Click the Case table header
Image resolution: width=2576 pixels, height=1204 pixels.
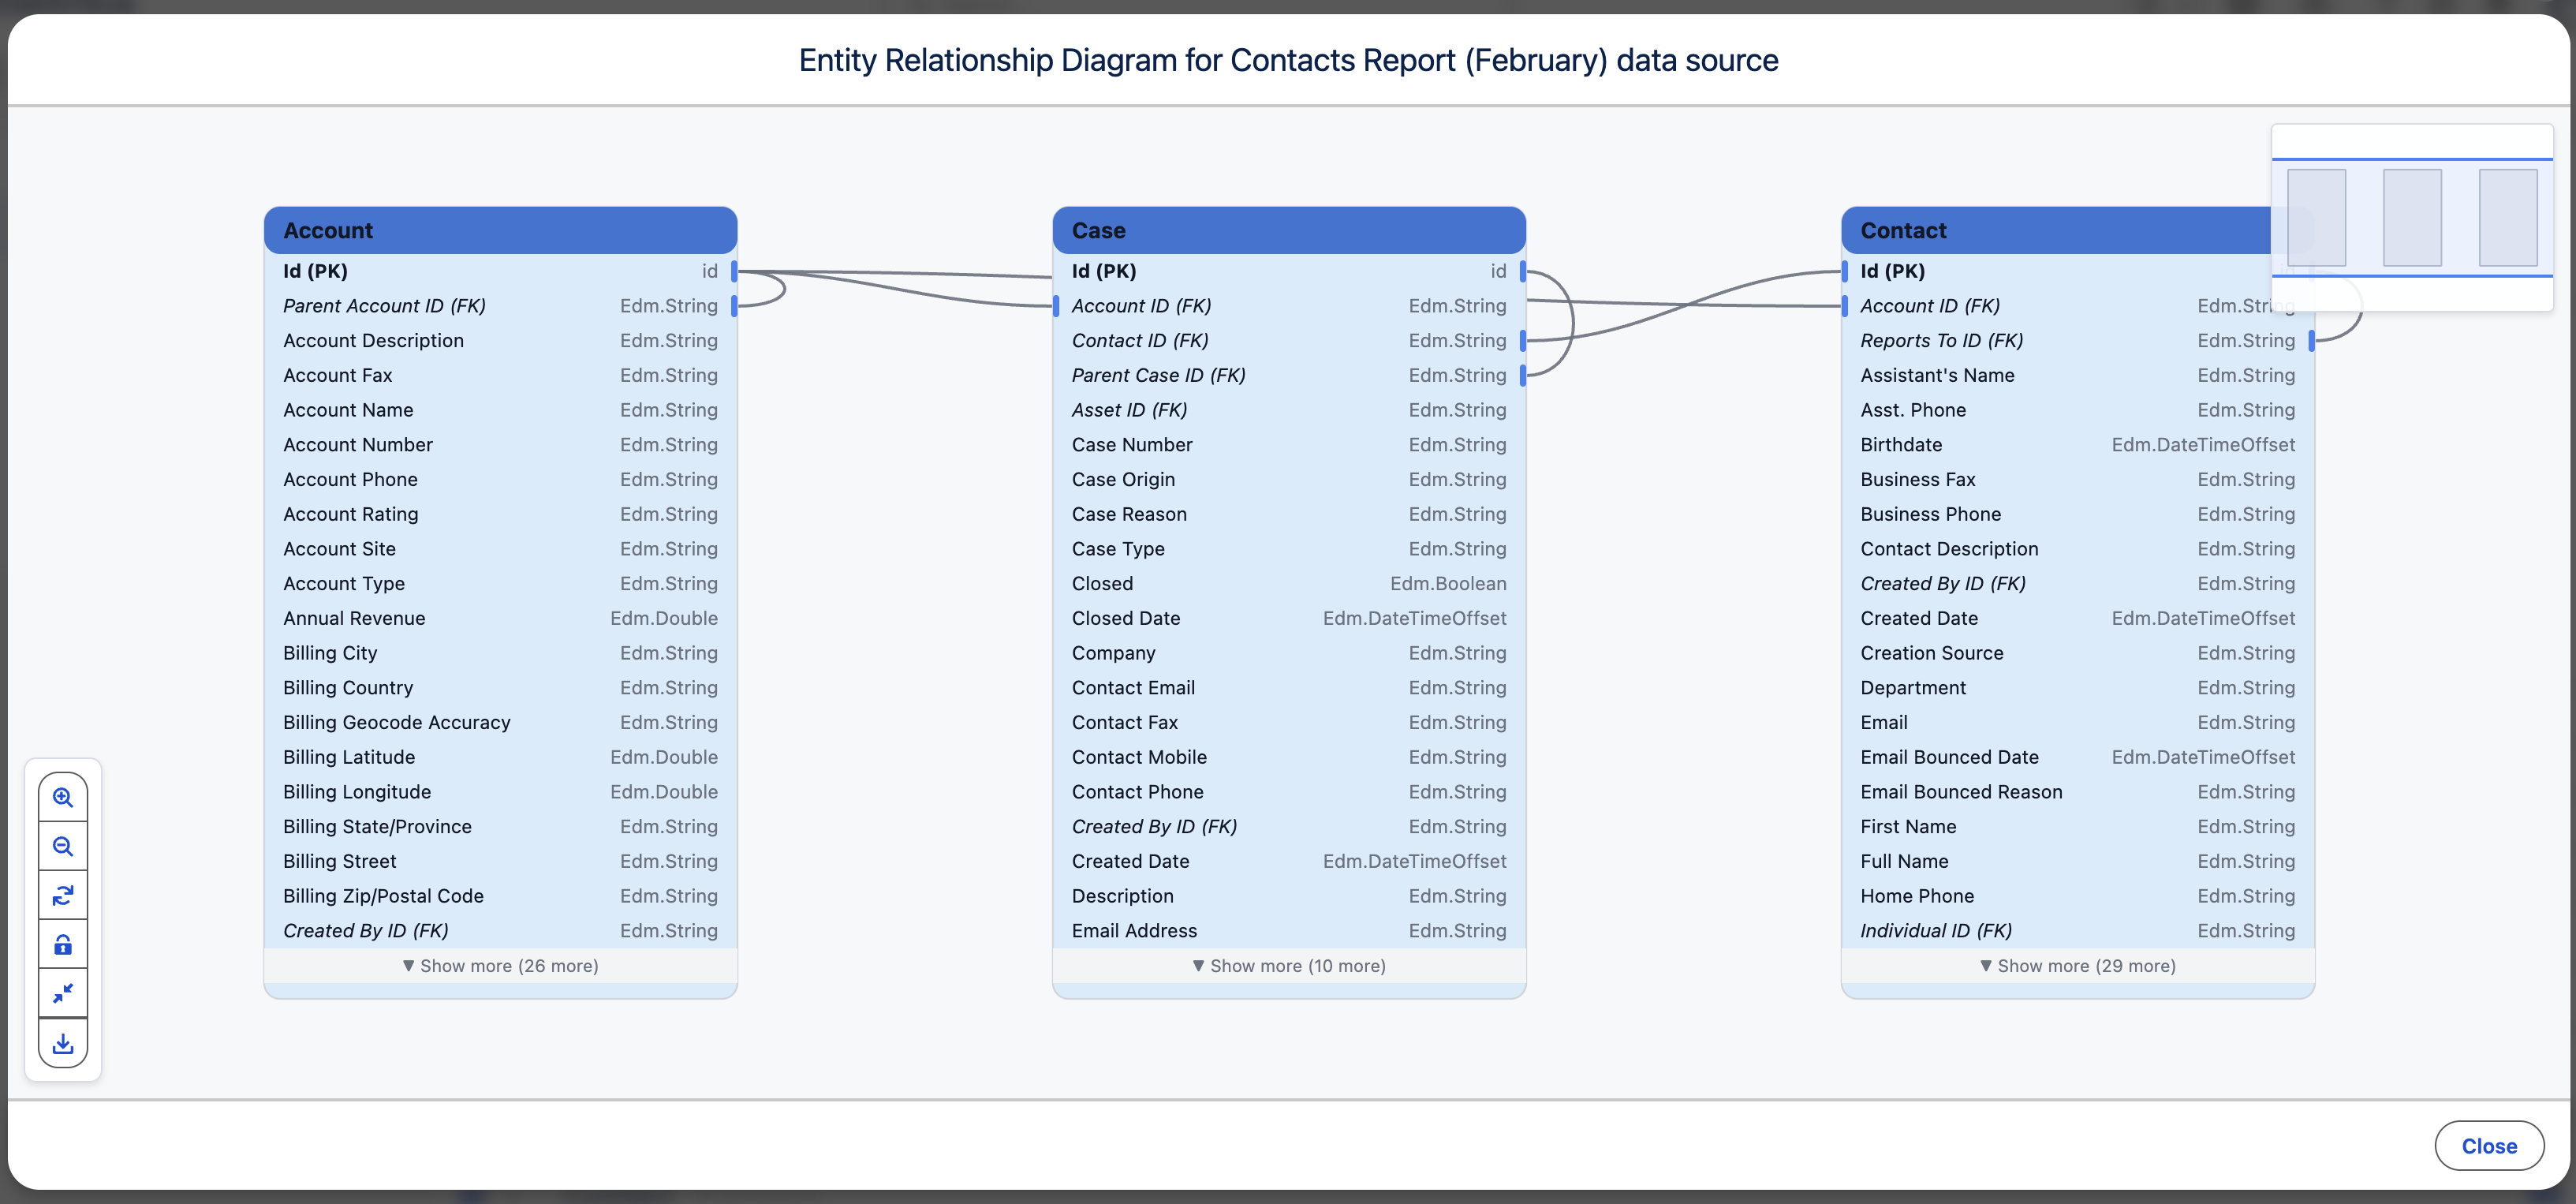tap(1288, 231)
